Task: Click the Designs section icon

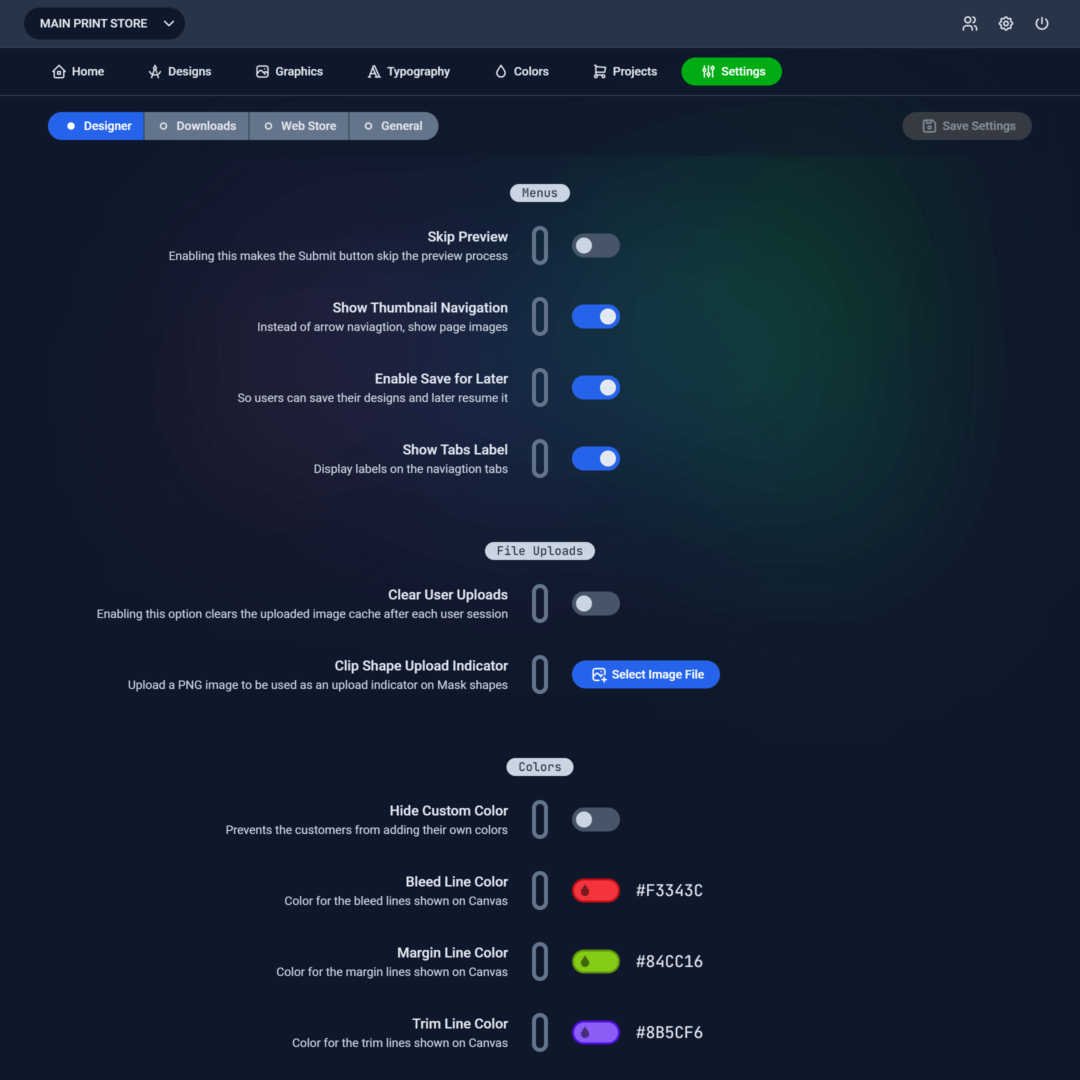Action: click(154, 71)
